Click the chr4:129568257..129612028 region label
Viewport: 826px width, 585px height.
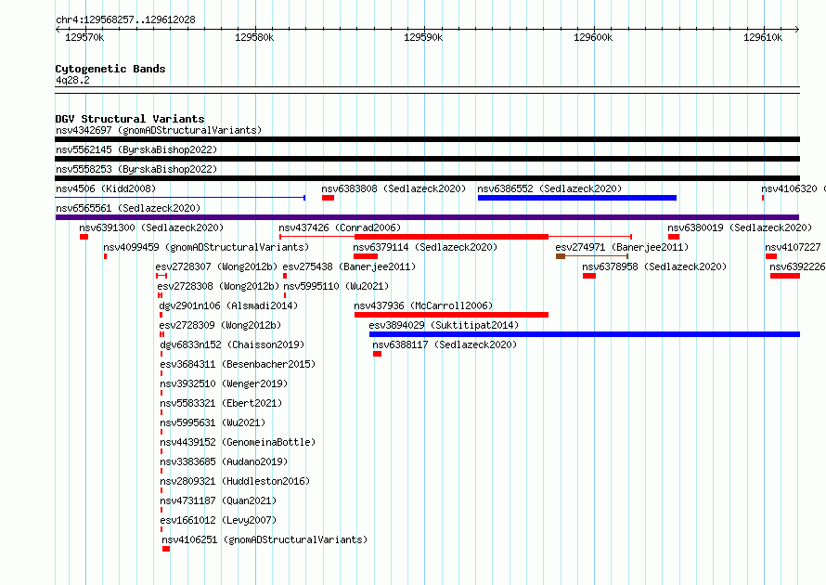(x=125, y=19)
